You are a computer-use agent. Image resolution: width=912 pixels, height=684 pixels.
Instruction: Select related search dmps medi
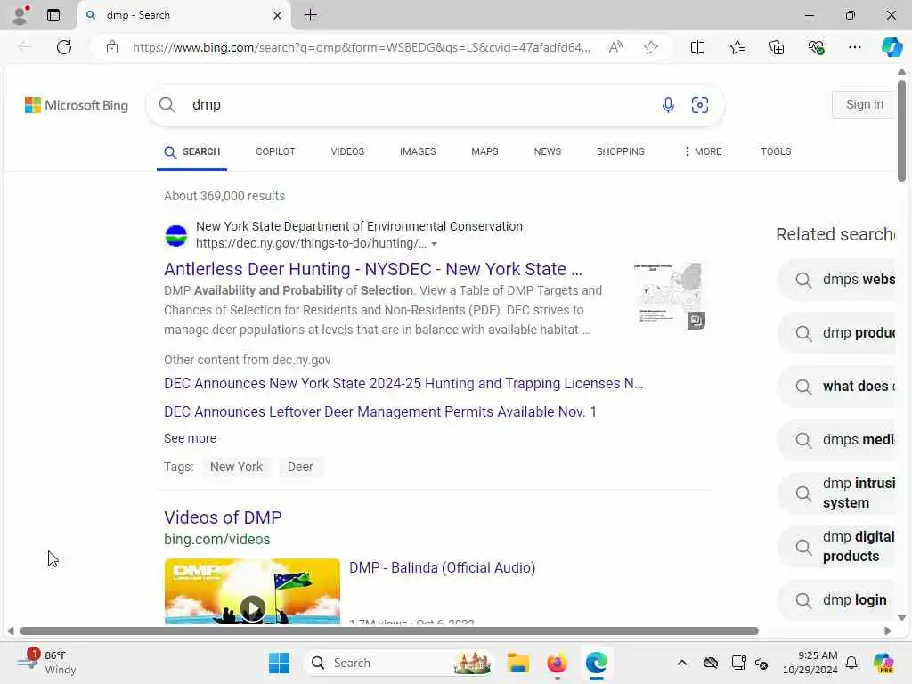click(x=836, y=440)
